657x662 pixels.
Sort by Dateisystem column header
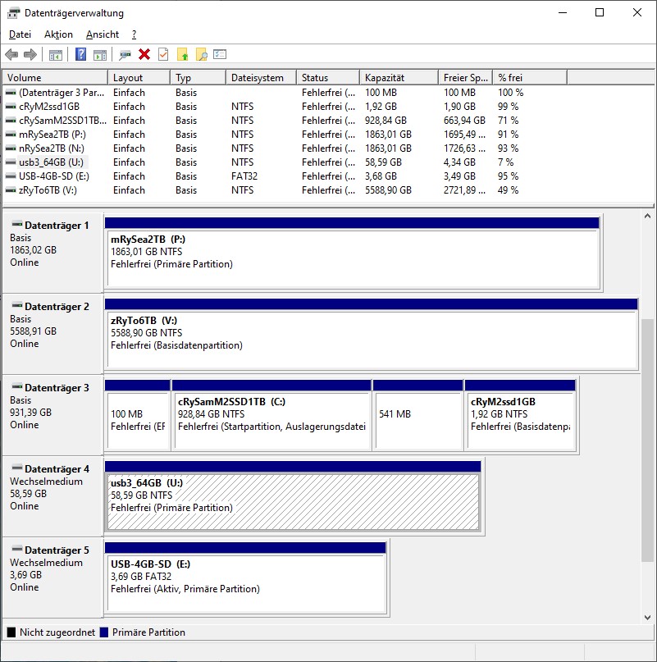point(262,78)
